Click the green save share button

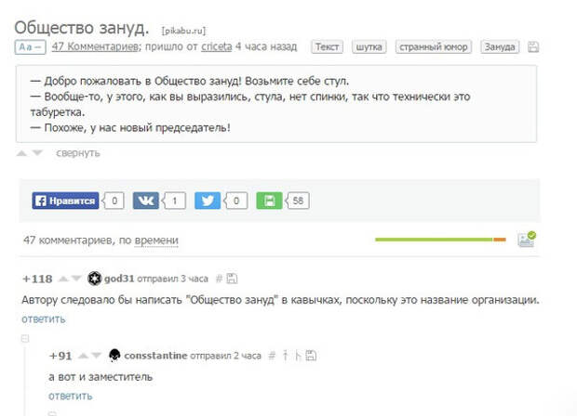pyautogui.click(x=269, y=201)
